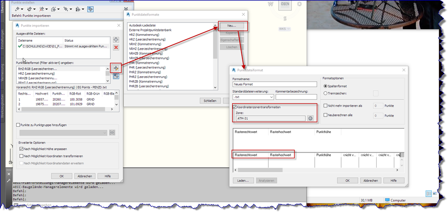Expand the WKS coordinate system dropdown

[x=284, y=29]
